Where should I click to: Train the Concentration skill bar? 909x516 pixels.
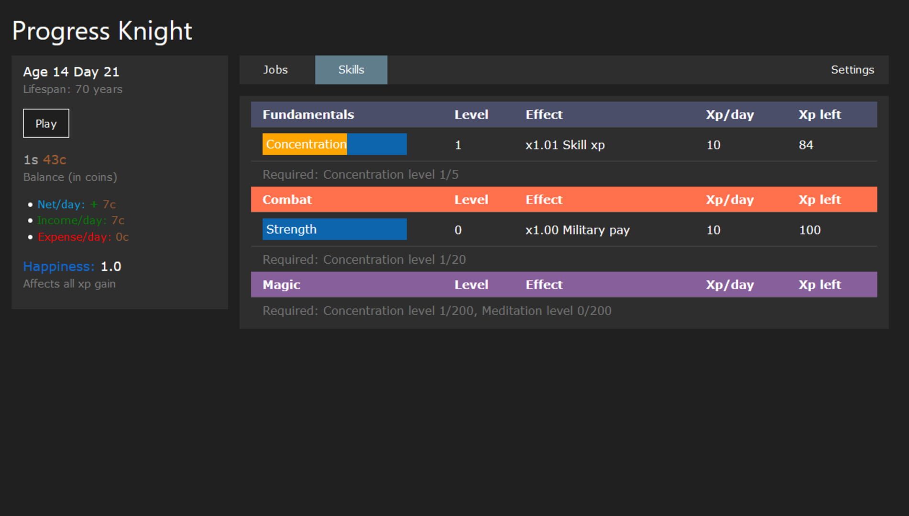pyautogui.click(x=334, y=144)
